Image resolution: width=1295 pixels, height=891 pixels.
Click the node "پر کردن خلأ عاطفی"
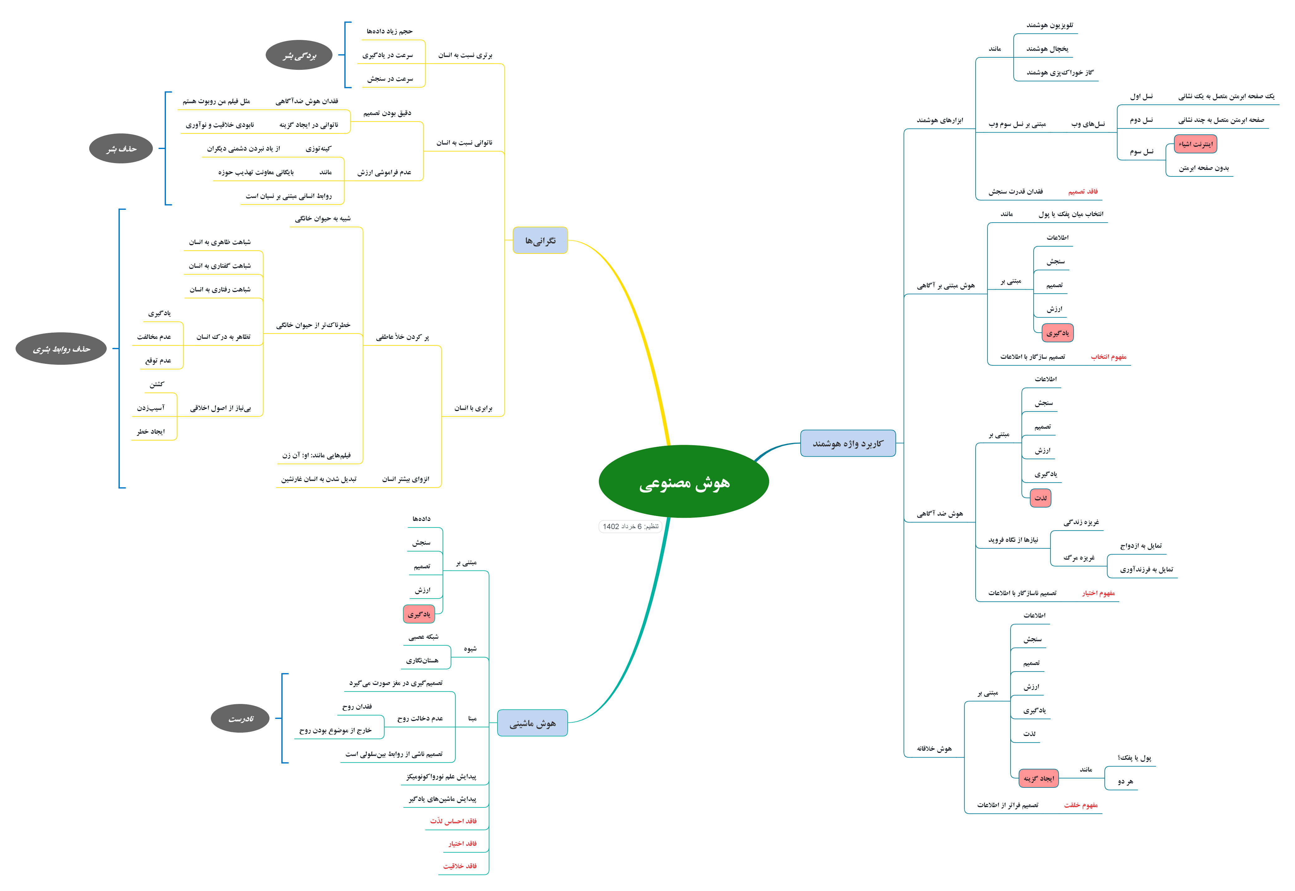click(x=402, y=337)
